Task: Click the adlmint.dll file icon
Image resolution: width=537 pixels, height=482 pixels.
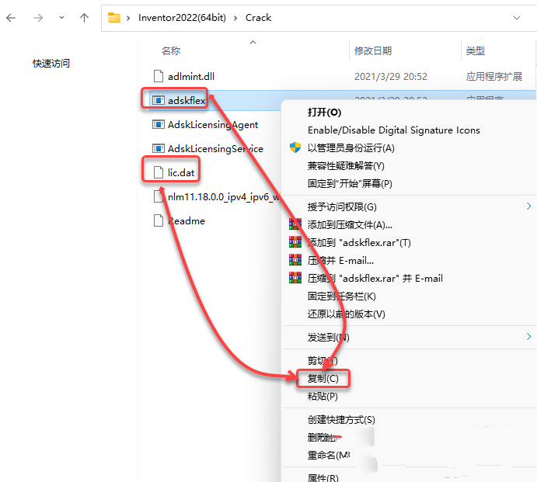Action: 159,76
